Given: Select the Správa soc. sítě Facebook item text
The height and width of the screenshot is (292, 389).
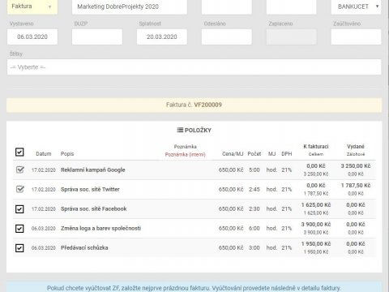Looking at the screenshot, I should [x=94, y=208].
